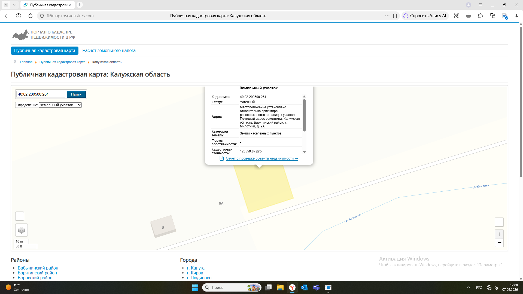523x294 pixels.
Task: Open the map layers switcher
Action: (22, 230)
